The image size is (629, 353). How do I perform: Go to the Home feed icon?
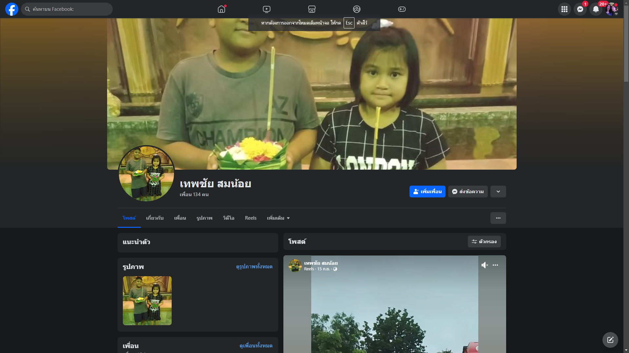pos(221,9)
